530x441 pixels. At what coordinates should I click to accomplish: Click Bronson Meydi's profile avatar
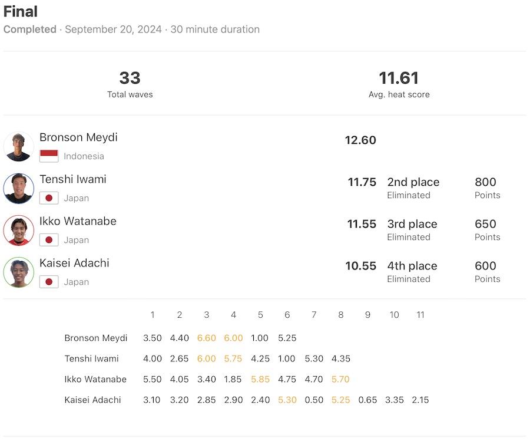click(19, 147)
